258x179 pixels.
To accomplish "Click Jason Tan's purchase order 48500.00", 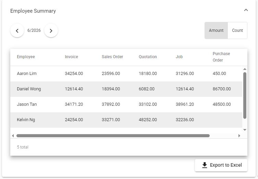I will [x=222, y=104].
